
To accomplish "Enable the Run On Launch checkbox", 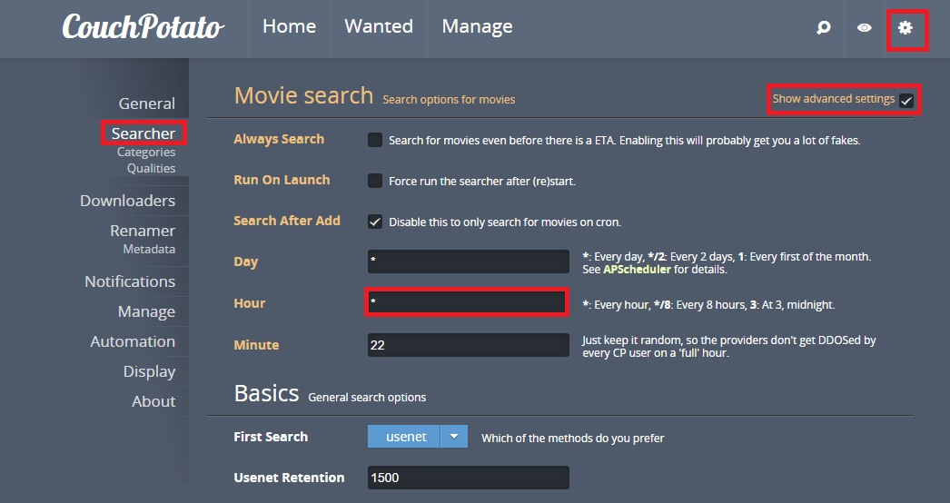I will click(x=375, y=181).
